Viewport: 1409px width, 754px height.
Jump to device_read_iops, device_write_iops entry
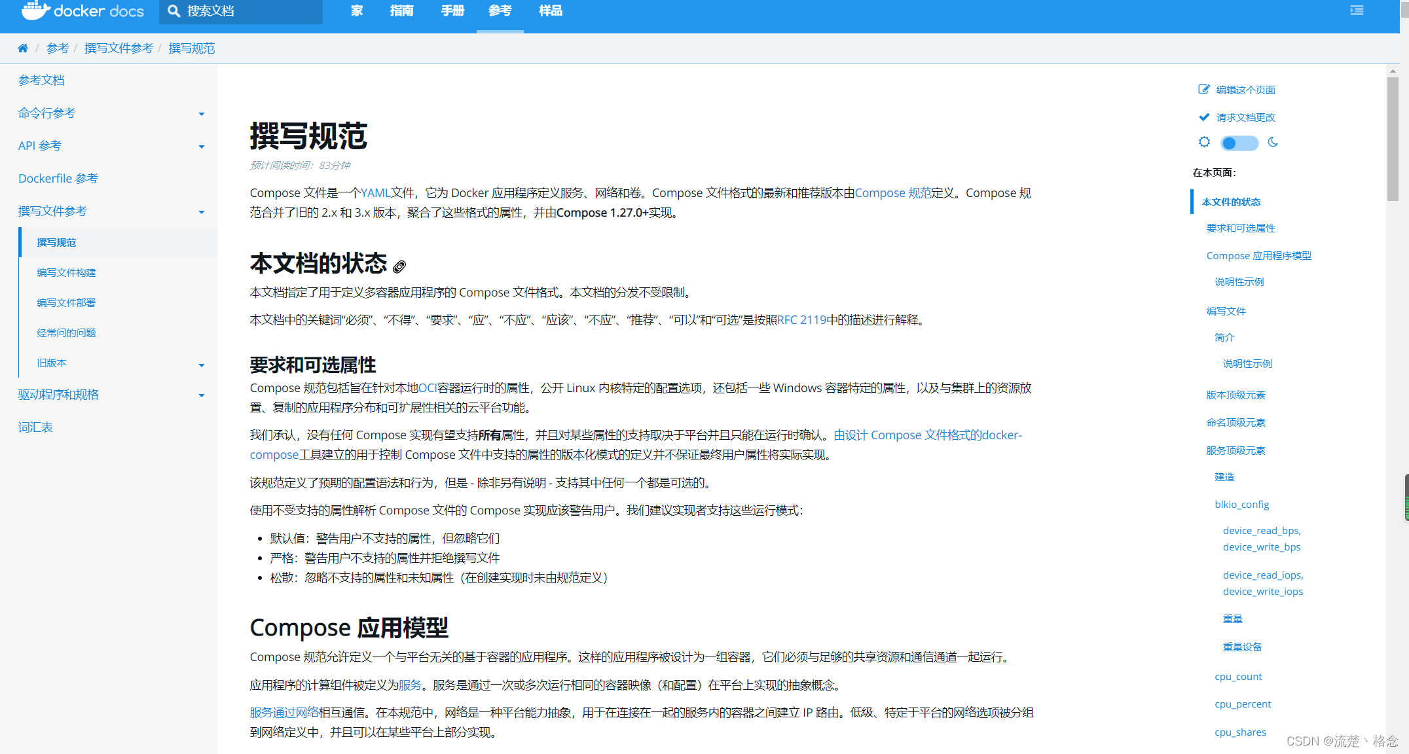pyautogui.click(x=1263, y=583)
